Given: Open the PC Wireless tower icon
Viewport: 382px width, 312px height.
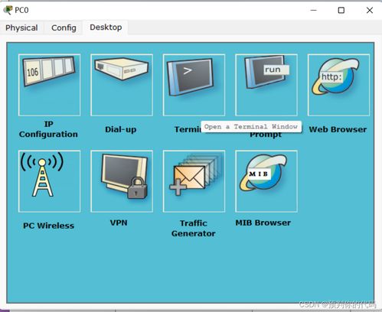Looking at the screenshot, I should [x=49, y=181].
